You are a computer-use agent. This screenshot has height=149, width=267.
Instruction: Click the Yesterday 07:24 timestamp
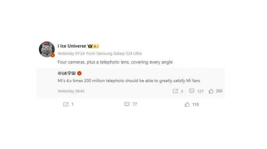pyautogui.click(x=71, y=54)
